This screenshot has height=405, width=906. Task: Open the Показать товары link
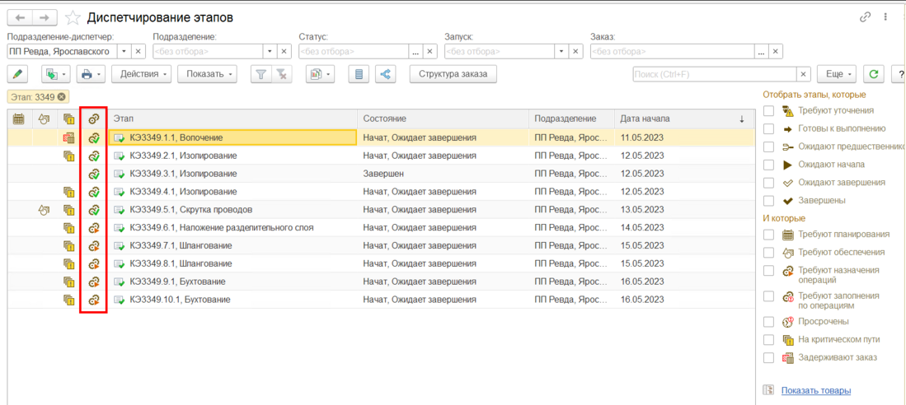point(816,390)
